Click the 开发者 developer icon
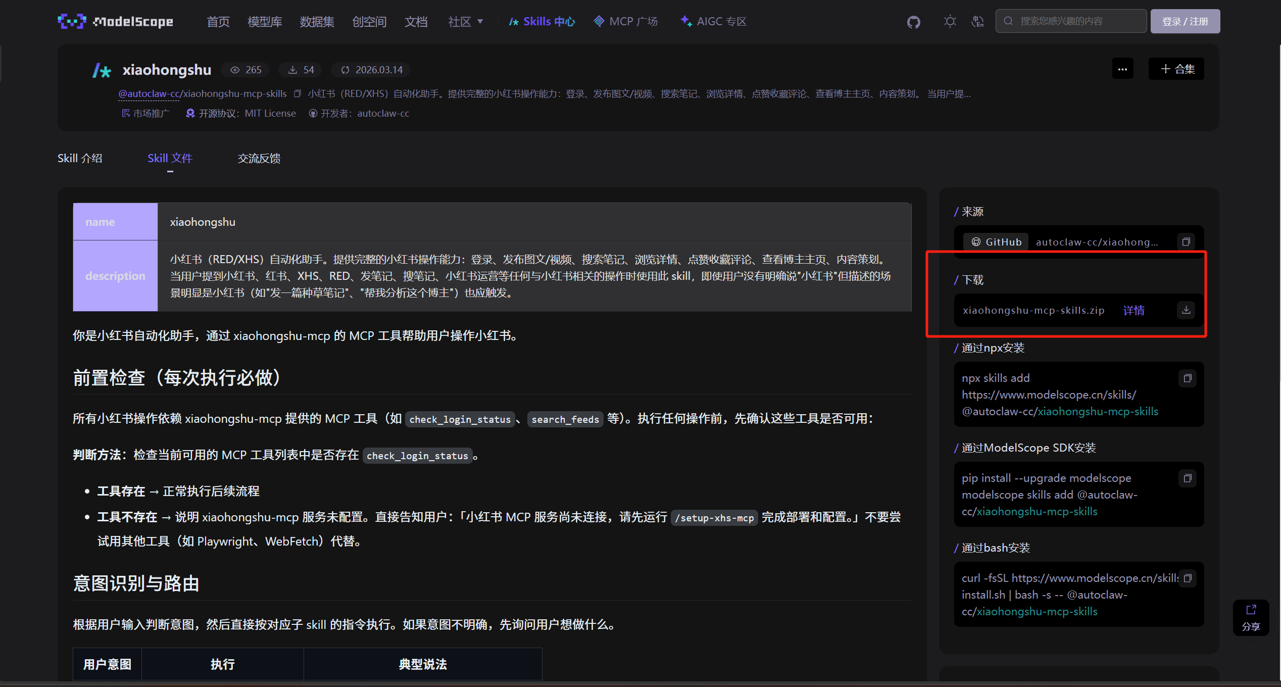The height and width of the screenshot is (687, 1281). coord(313,113)
